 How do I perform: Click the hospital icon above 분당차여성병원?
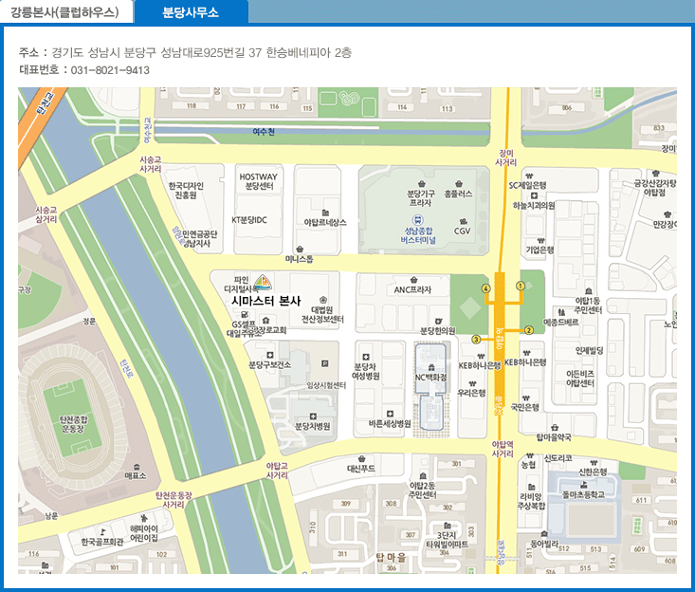tap(366, 357)
